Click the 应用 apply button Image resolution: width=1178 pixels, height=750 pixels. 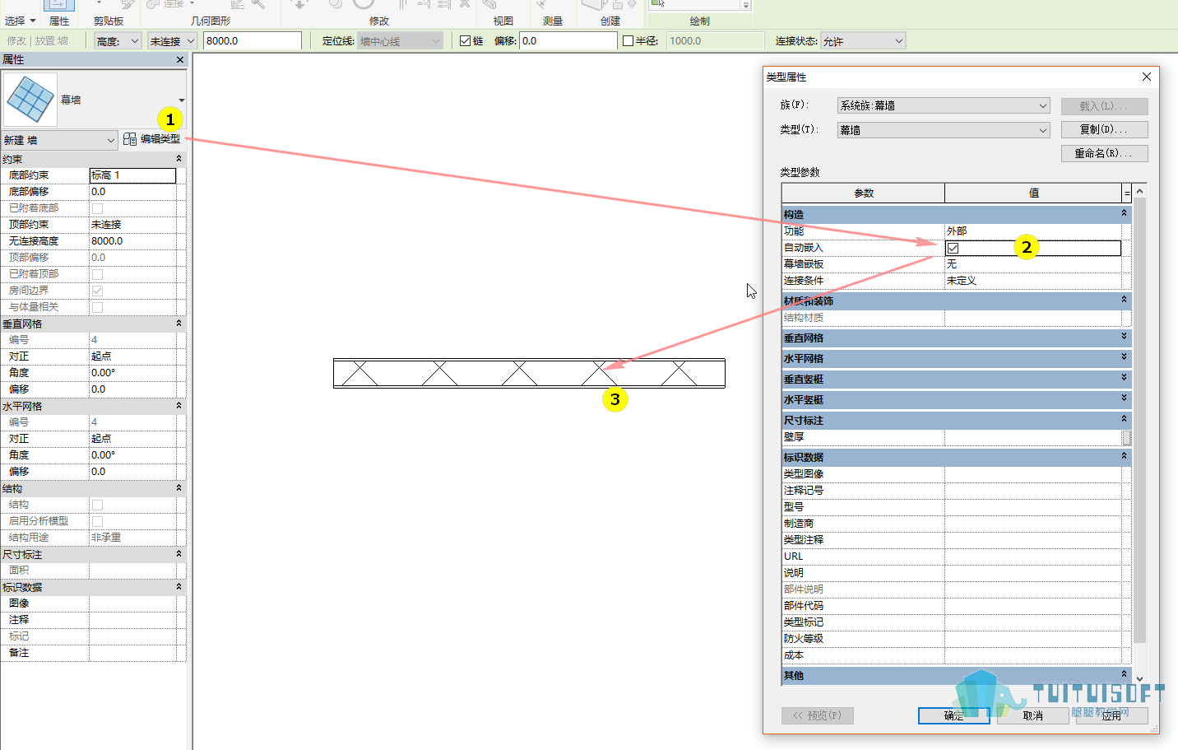pos(1111,715)
